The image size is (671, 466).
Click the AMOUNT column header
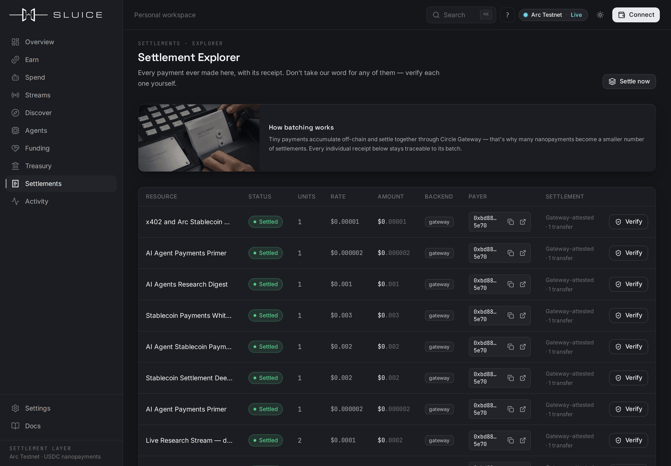pyautogui.click(x=390, y=197)
